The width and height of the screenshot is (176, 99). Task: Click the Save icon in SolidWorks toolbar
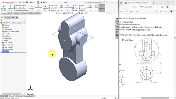click(27, 2)
